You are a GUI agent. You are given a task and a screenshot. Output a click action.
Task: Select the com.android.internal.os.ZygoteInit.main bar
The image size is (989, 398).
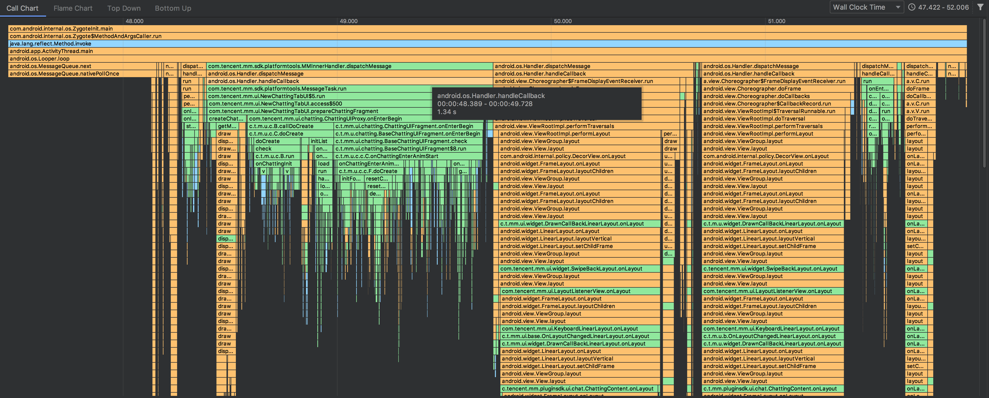pyautogui.click(x=487, y=28)
